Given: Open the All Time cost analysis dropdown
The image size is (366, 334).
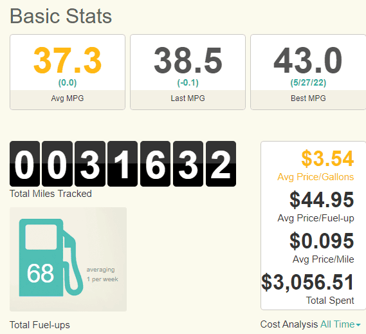Looking at the screenshot, I should point(340,324).
